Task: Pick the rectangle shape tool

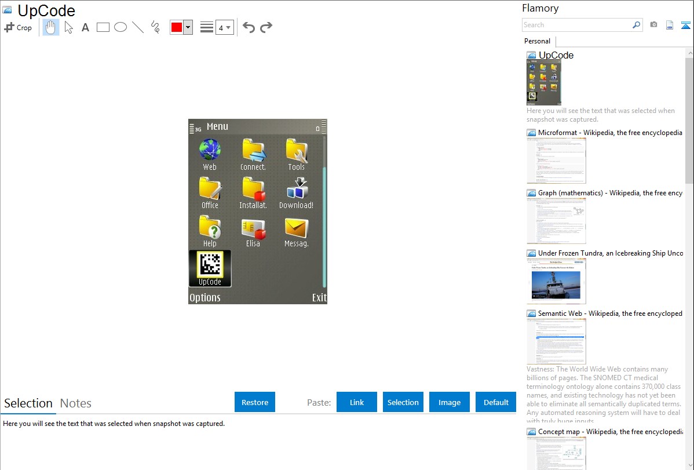Action: (x=103, y=27)
